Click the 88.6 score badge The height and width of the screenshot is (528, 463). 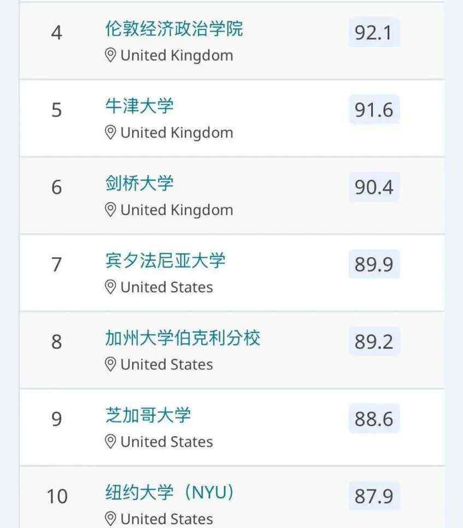[x=374, y=419]
